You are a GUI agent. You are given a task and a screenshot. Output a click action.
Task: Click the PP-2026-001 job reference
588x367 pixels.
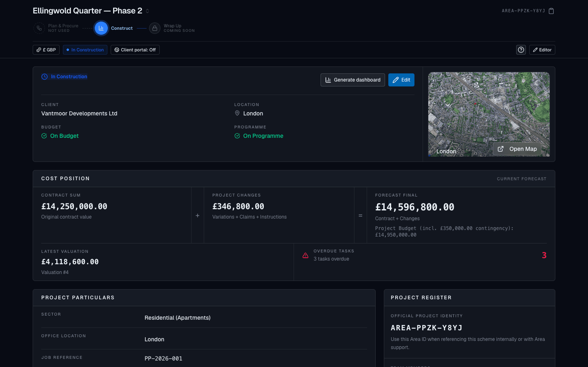tap(163, 358)
